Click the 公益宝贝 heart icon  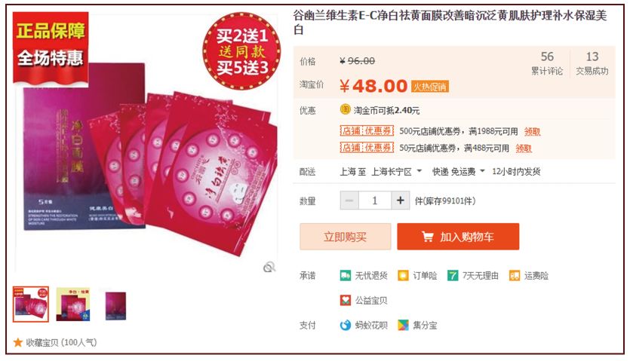click(346, 300)
